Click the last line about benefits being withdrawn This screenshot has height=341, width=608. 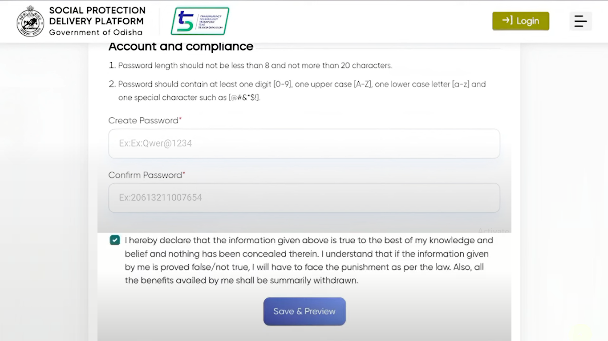tap(241, 281)
